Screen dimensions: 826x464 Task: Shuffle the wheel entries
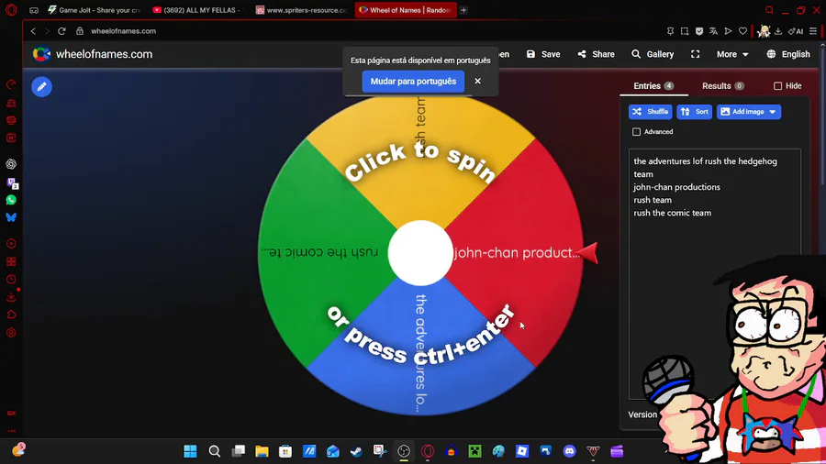tap(650, 112)
